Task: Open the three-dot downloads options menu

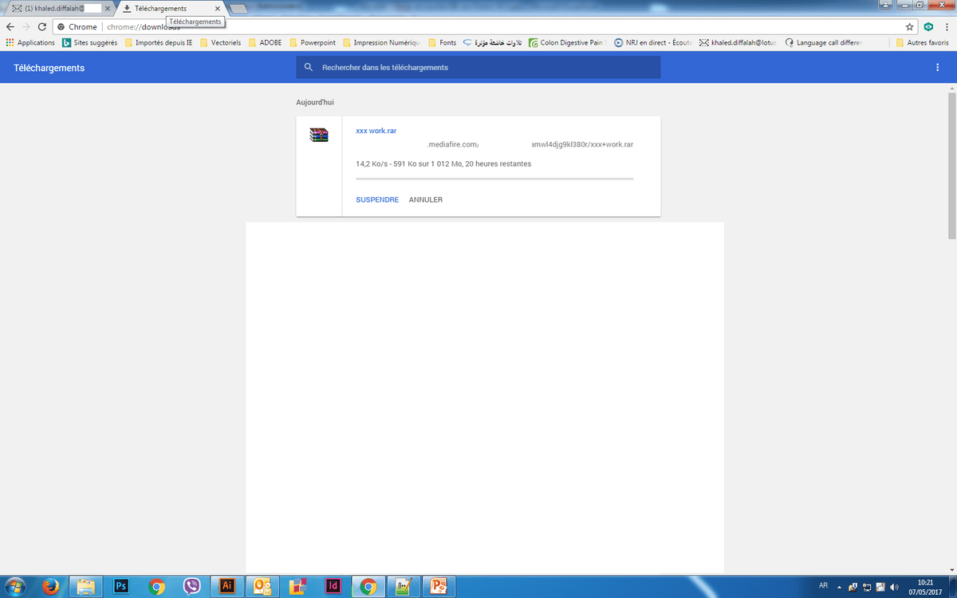Action: pyautogui.click(x=937, y=68)
